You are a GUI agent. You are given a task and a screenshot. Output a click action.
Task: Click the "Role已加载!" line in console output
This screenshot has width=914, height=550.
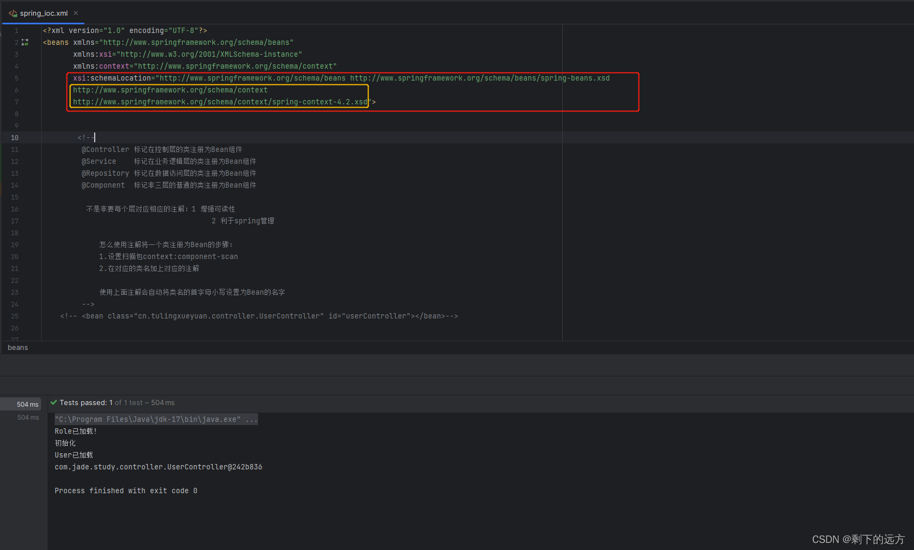pos(75,431)
